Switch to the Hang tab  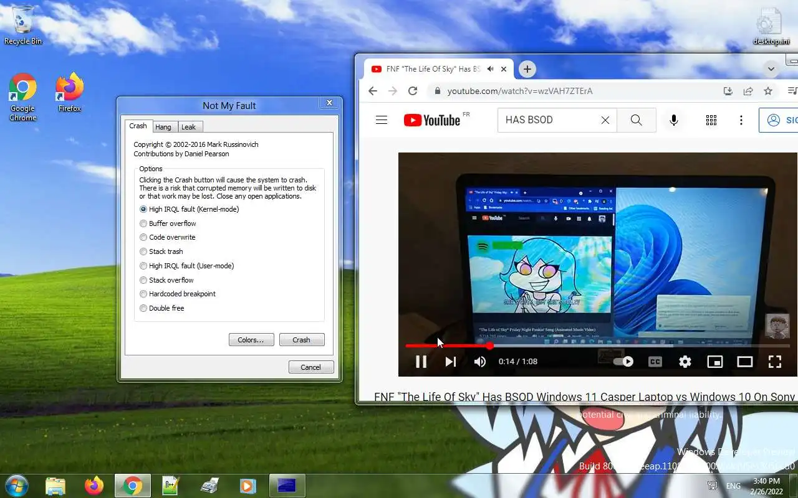163,127
